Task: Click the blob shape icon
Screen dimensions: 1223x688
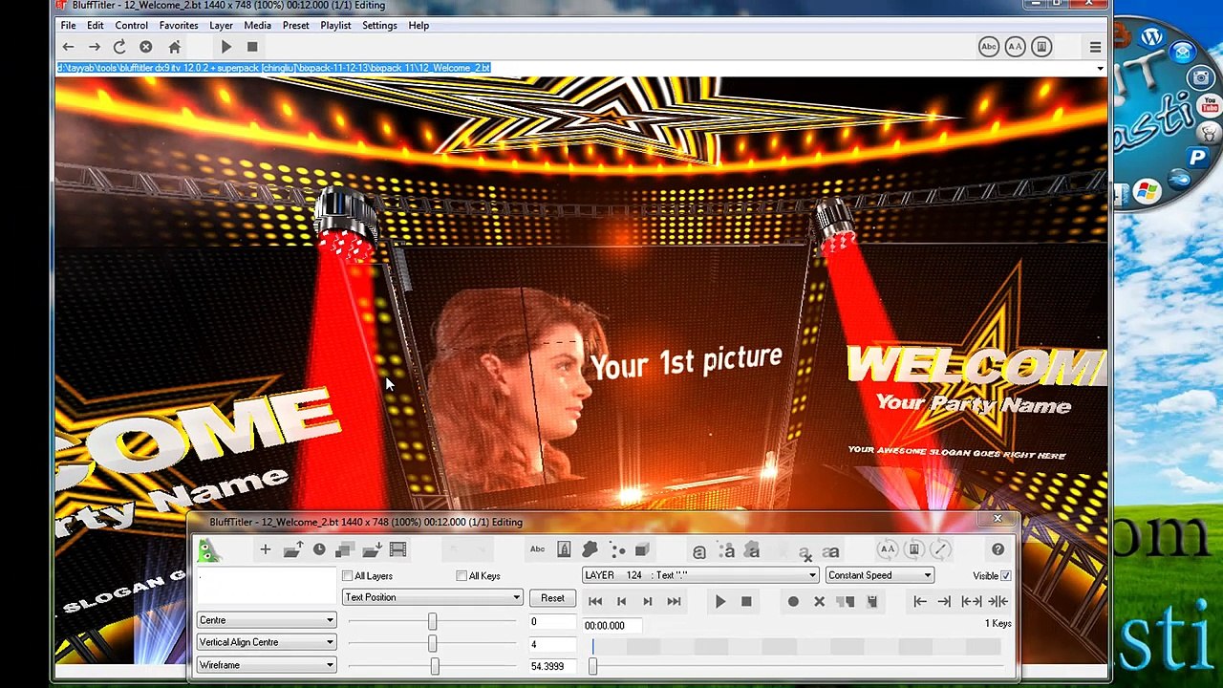Action: (x=590, y=549)
